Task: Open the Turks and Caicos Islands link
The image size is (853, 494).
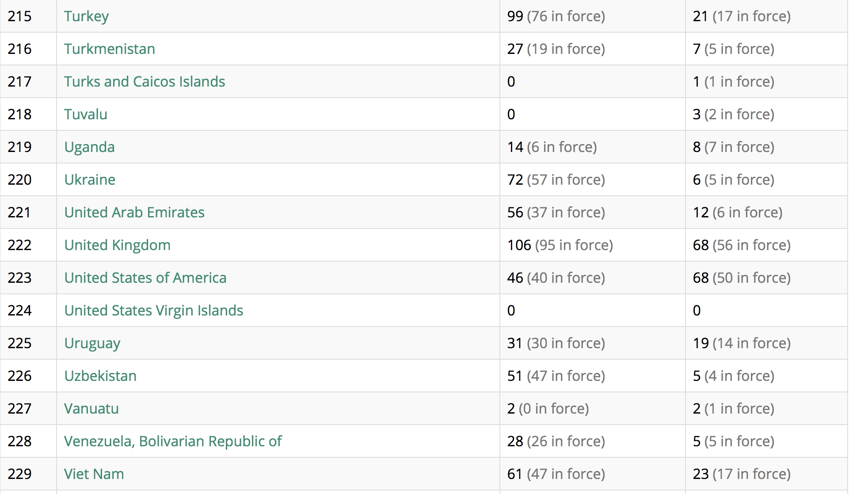Action: click(x=145, y=82)
